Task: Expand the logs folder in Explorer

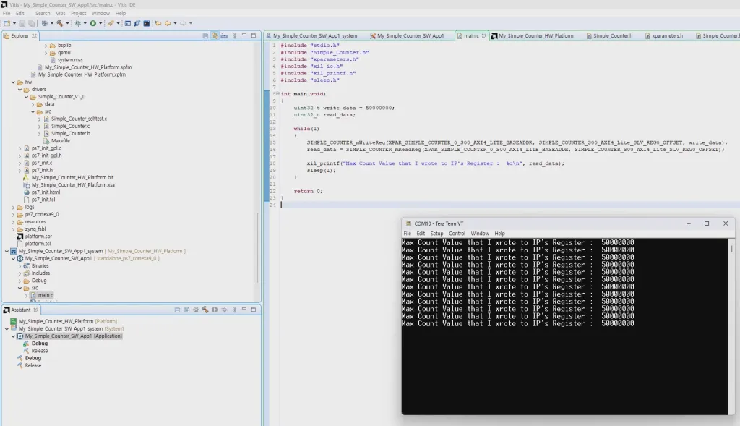Action: (x=14, y=207)
